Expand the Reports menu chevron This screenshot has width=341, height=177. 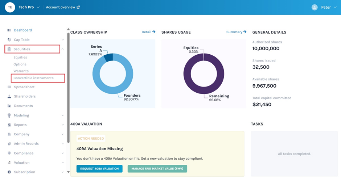point(62,125)
